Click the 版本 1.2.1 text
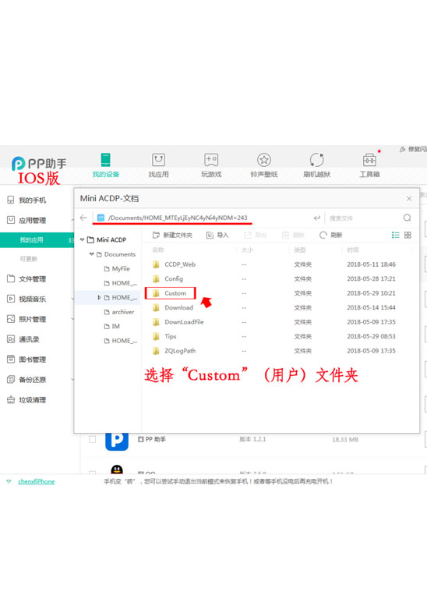This screenshot has height=606, width=427. point(252,439)
